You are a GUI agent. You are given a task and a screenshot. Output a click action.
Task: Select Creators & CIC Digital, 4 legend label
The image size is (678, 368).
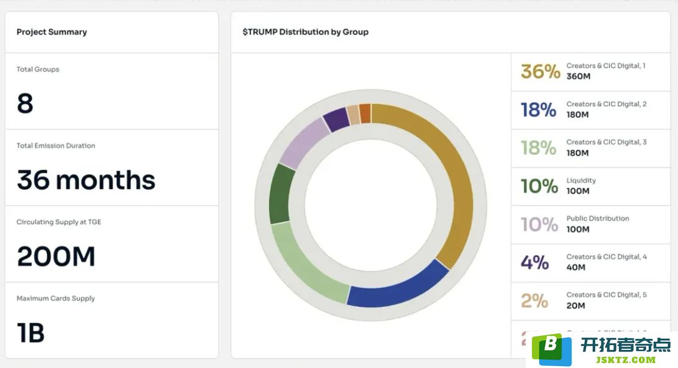pos(607,257)
